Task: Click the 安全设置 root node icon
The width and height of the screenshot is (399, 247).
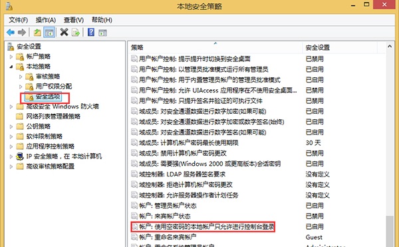Action: click(x=11, y=47)
